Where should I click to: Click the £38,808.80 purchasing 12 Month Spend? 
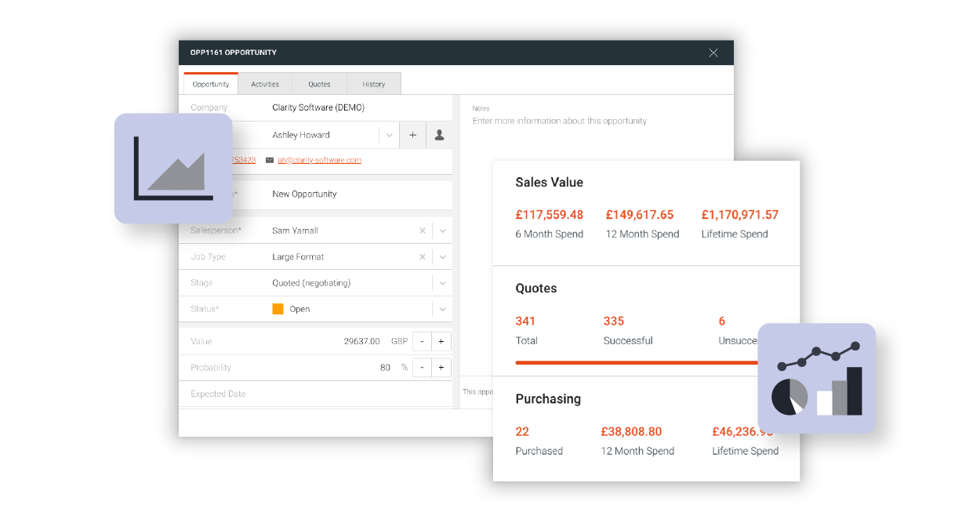pyautogui.click(x=631, y=431)
